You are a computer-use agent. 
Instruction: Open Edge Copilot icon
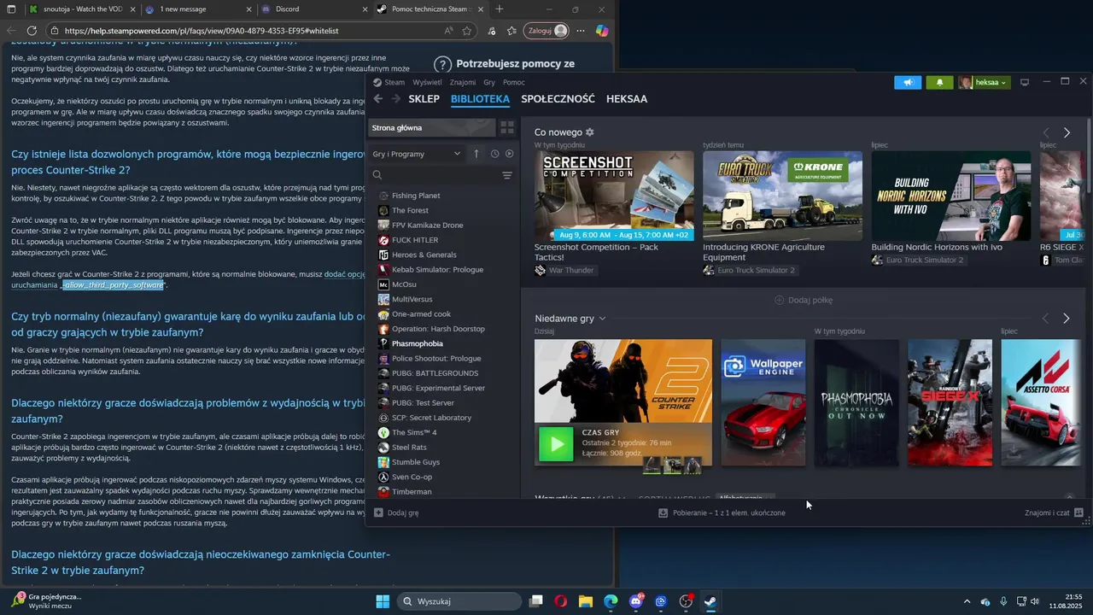coord(602,31)
